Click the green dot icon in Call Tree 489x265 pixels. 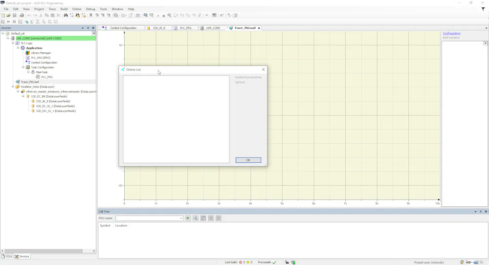[188, 218]
